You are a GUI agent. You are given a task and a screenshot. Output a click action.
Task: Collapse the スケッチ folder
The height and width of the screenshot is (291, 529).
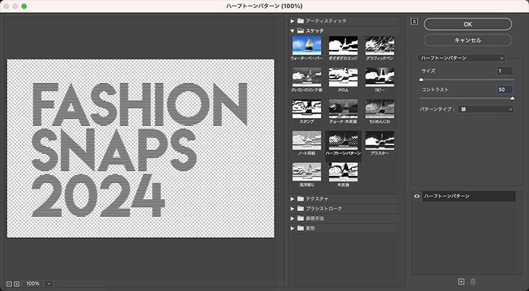(x=292, y=31)
